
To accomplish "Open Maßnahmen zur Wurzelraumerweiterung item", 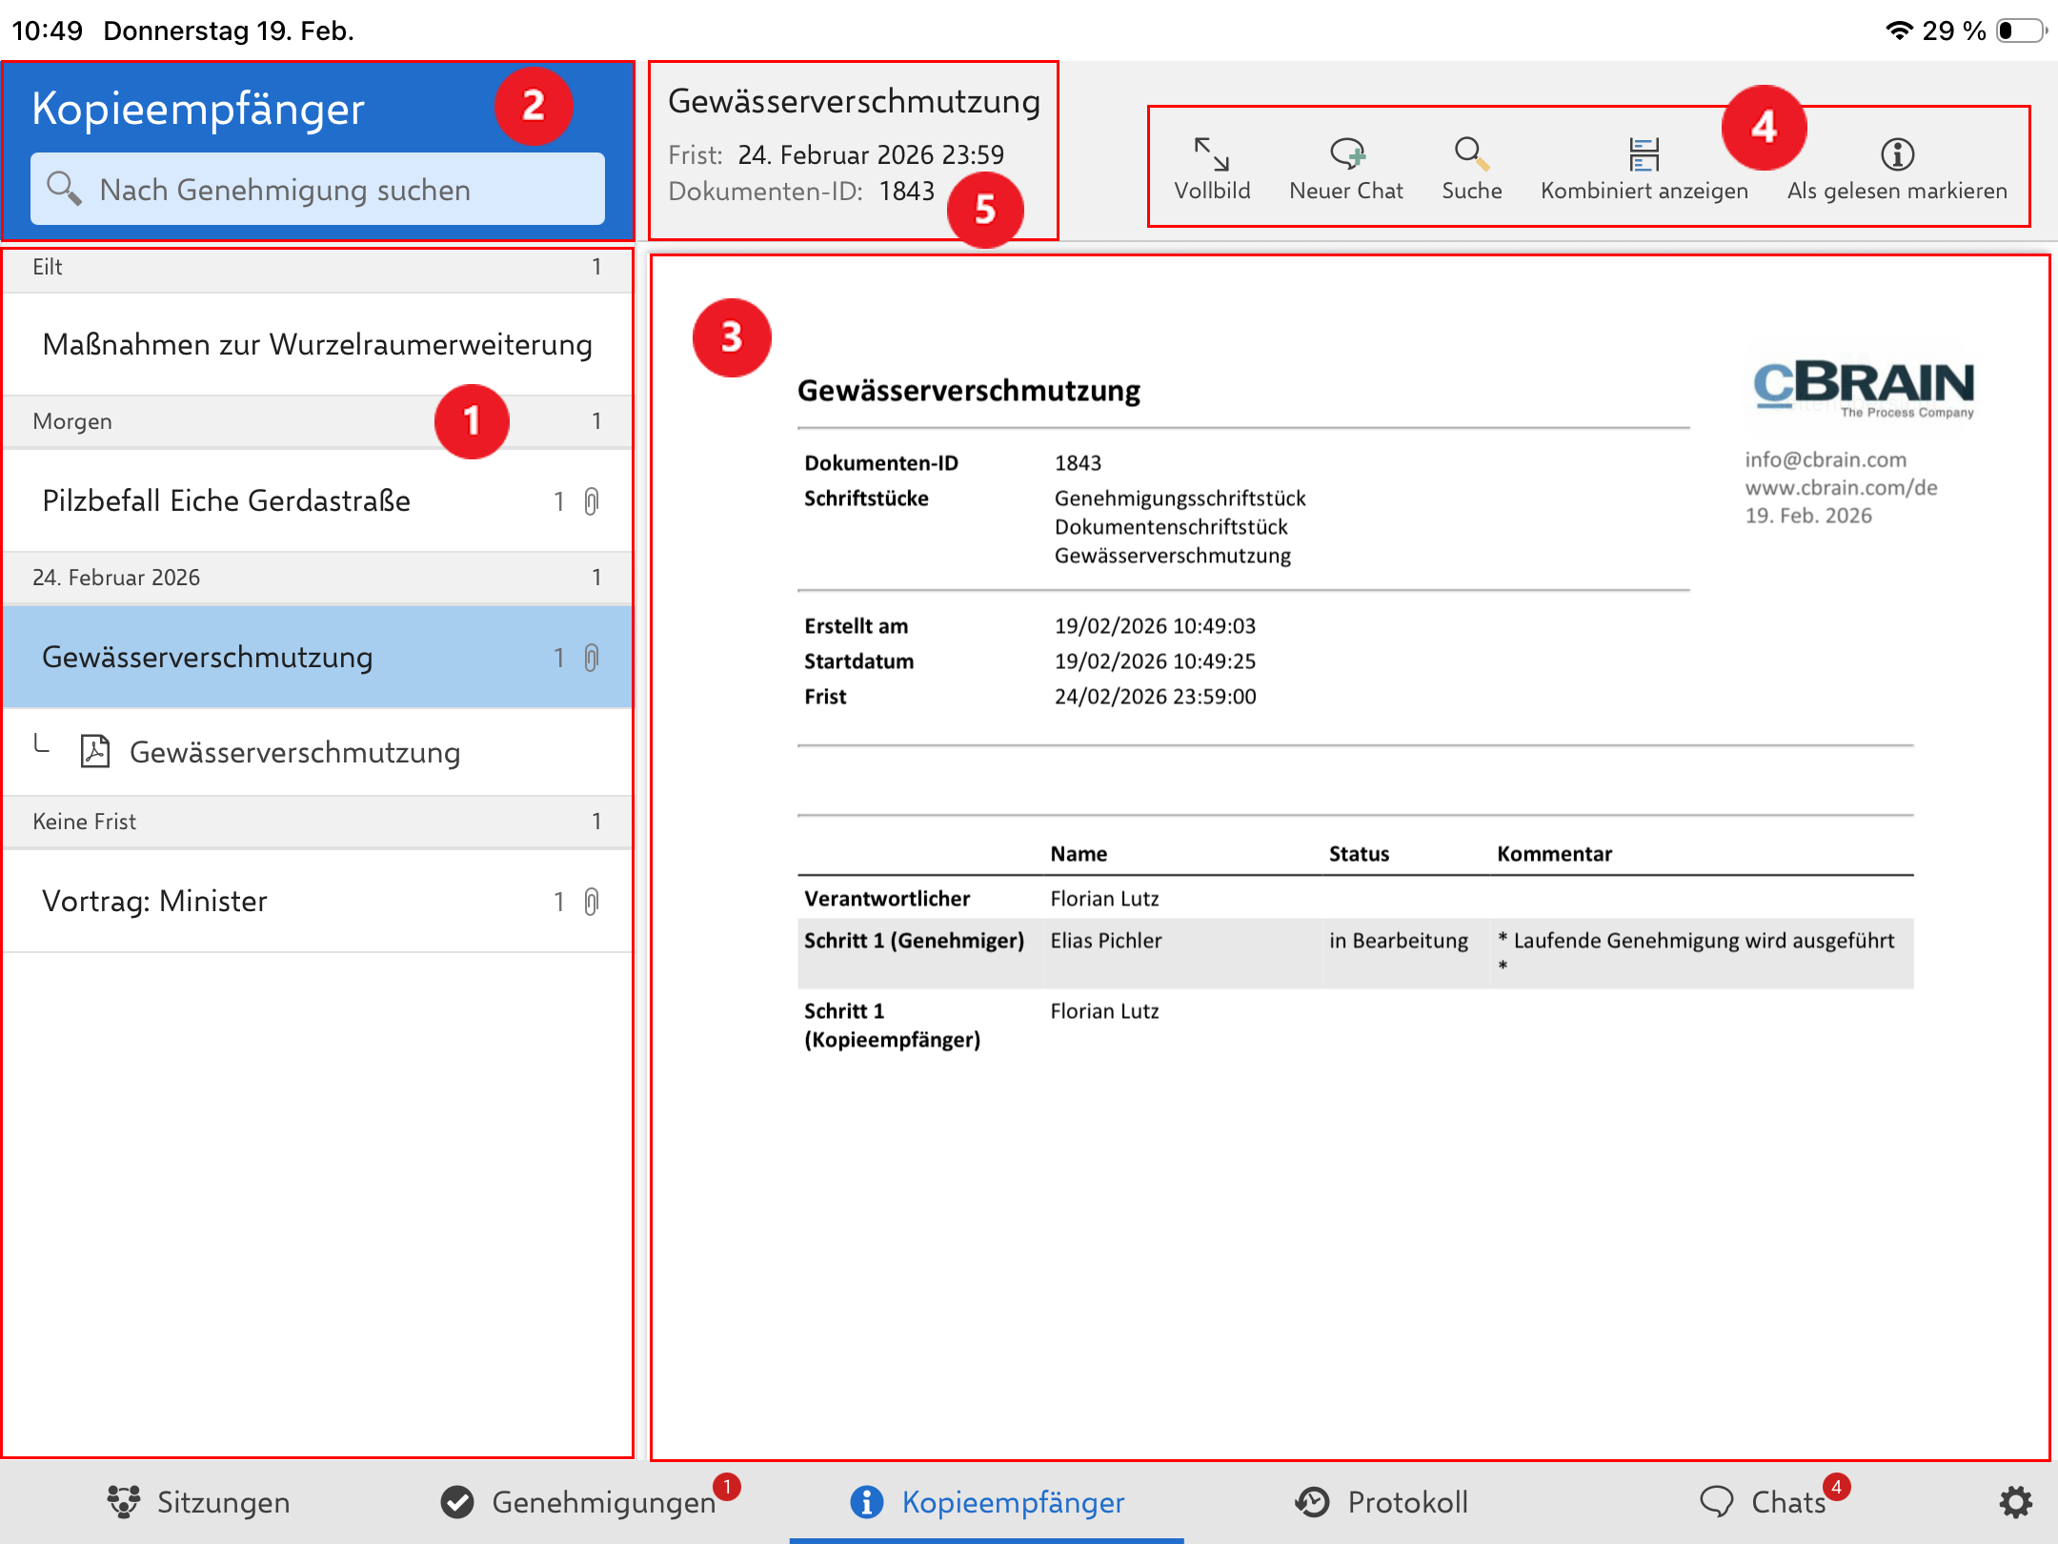I will tap(317, 344).
